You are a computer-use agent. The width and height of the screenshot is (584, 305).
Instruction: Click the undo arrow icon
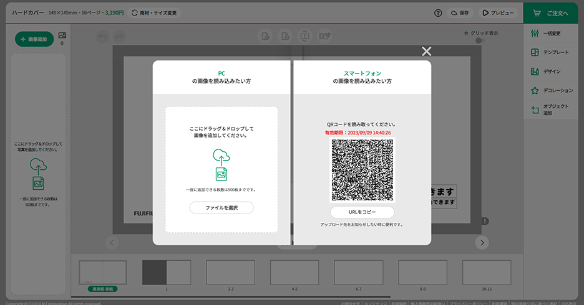103,36
